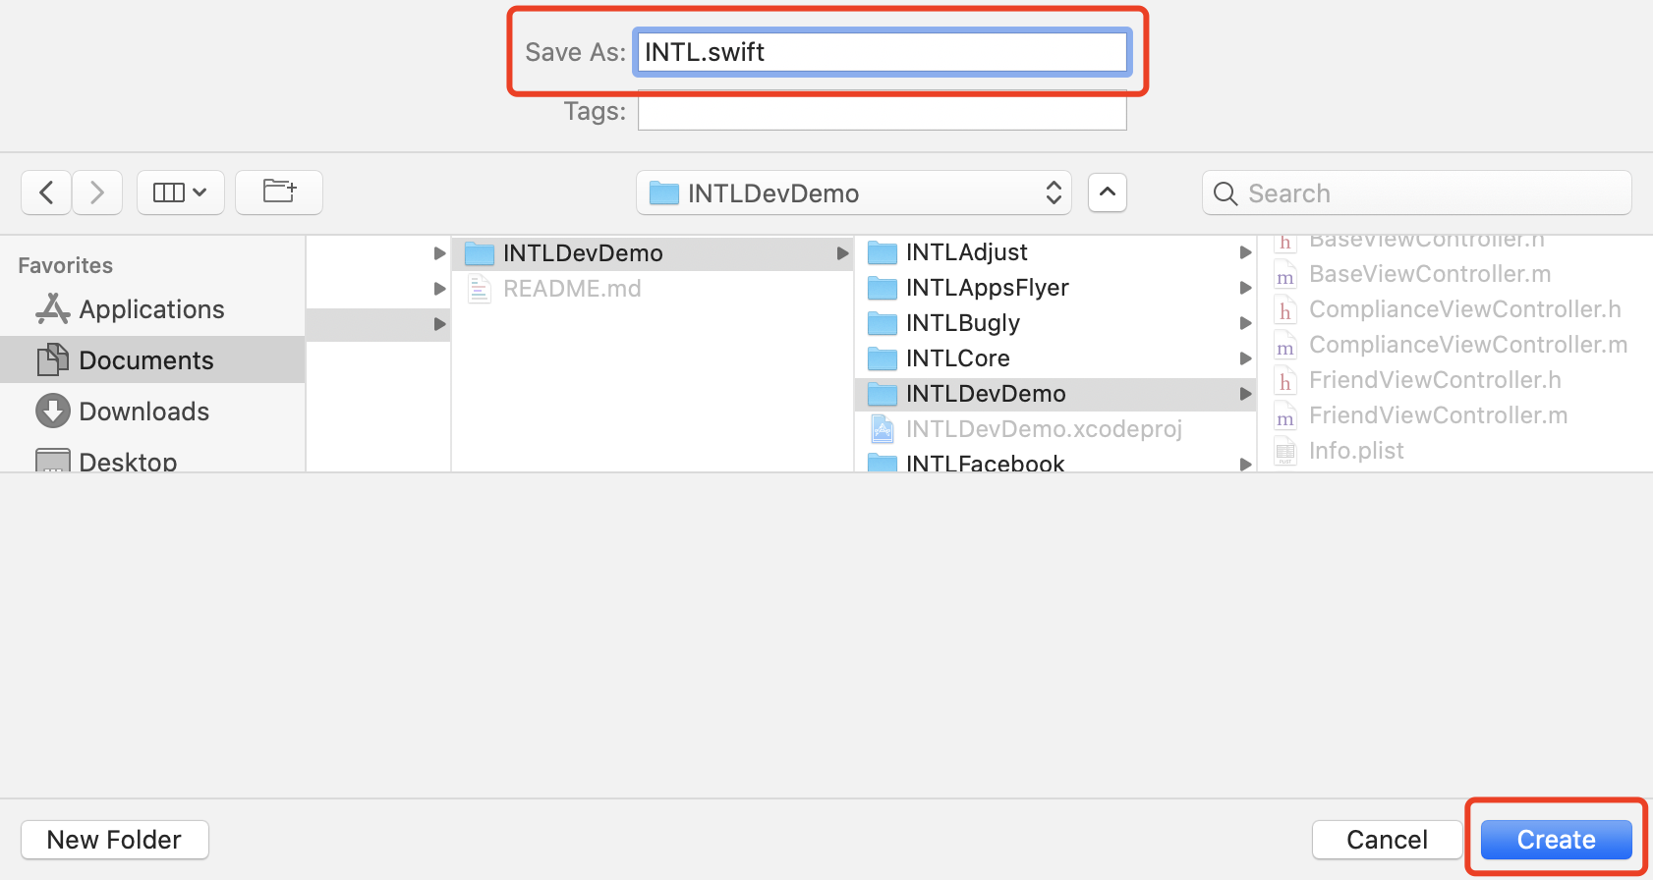The width and height of the screenshot is (1653, 880).
Task: Click the INTLCore folder icon
Action: click(883, 359)
